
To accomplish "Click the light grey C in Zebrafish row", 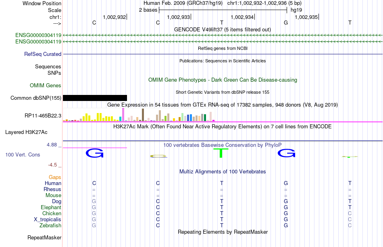I will click(350, 225).
